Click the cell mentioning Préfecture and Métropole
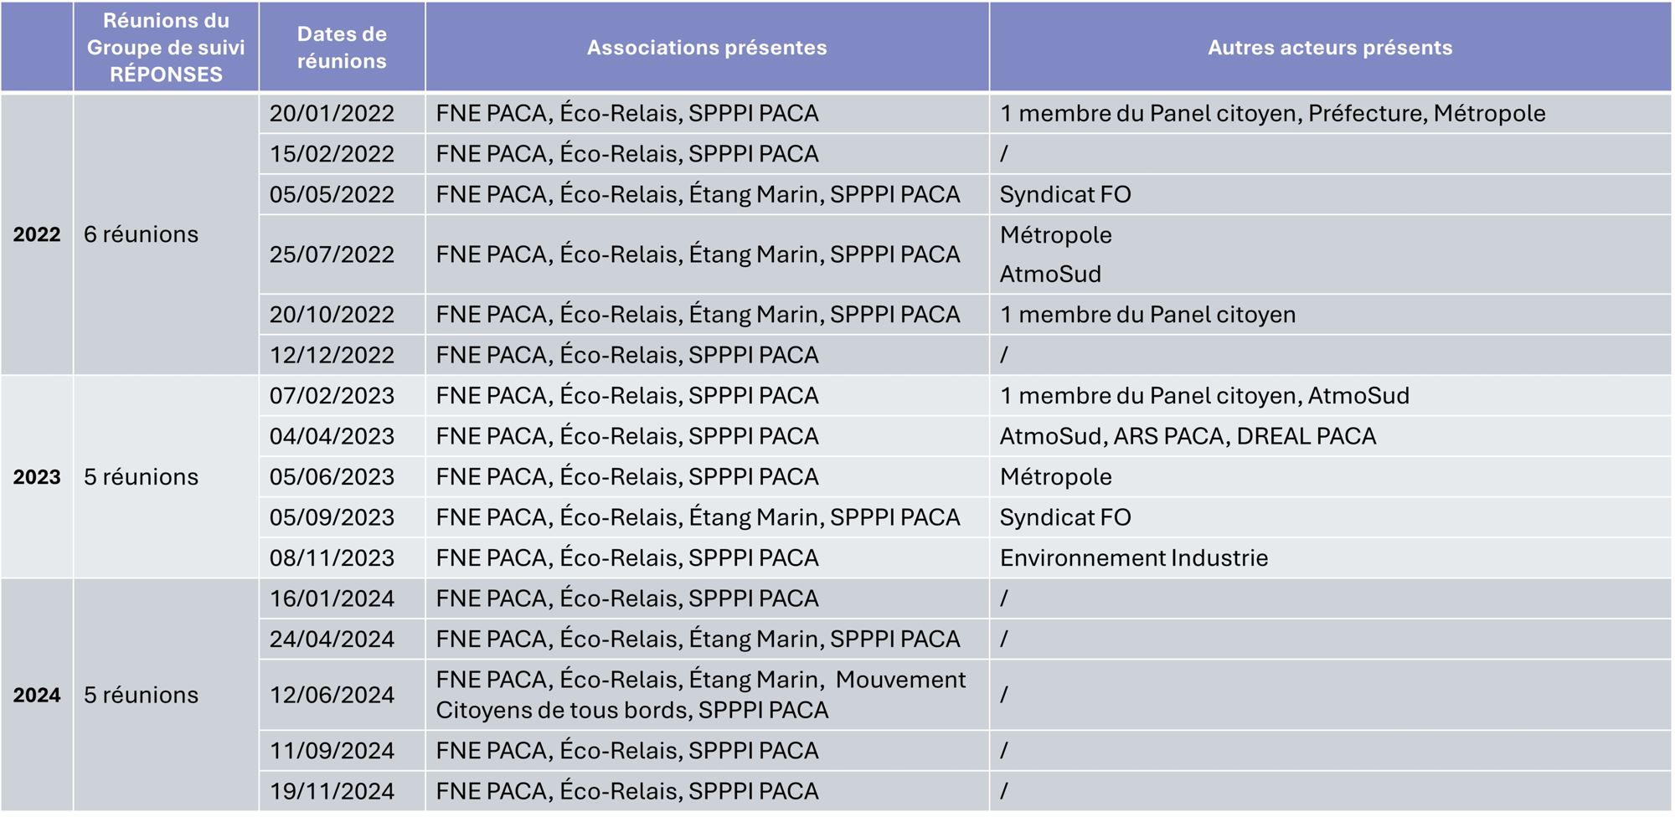Viewport: 1675px width, 822px height. point(1272,114)
